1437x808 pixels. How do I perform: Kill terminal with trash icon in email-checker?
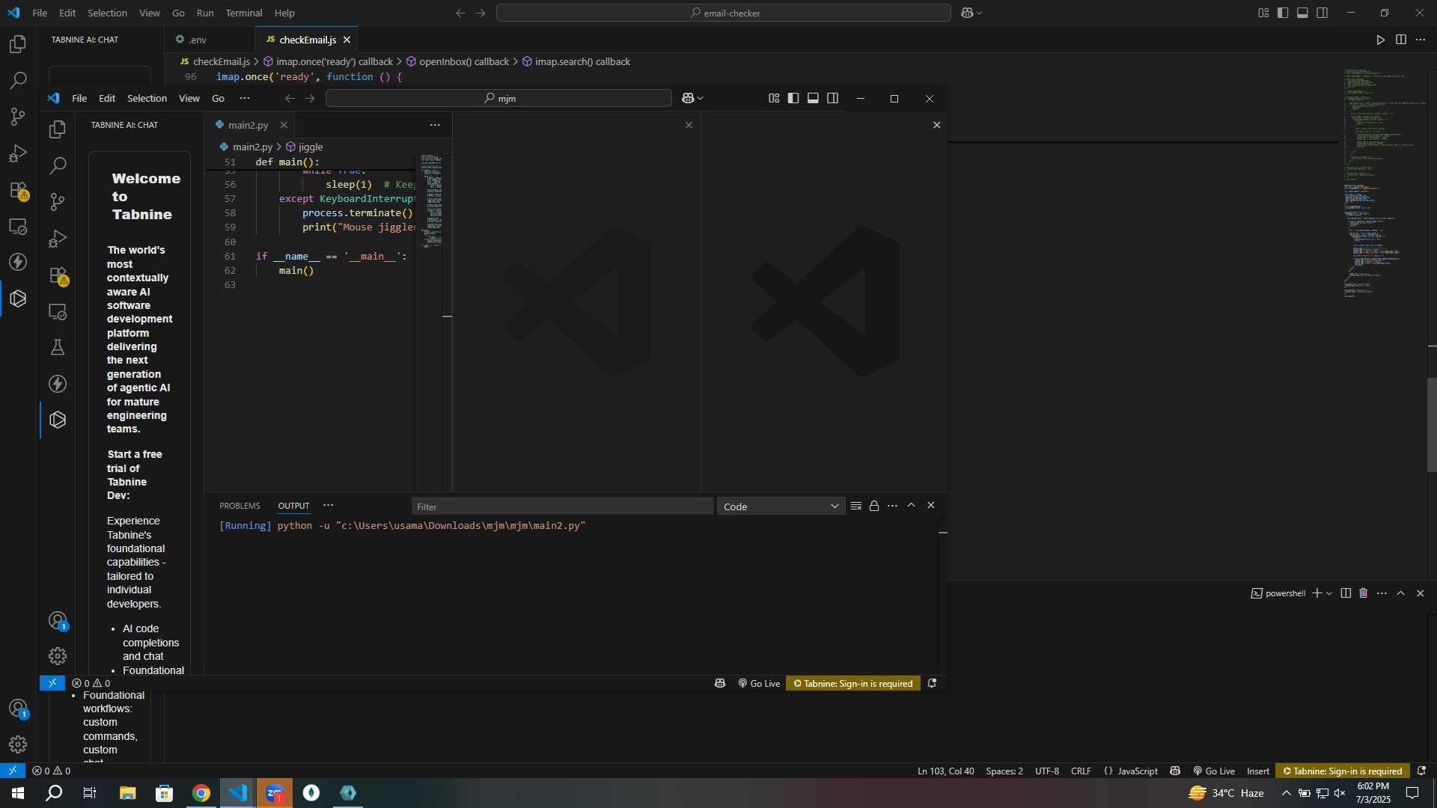click(x=1364, y=593)
